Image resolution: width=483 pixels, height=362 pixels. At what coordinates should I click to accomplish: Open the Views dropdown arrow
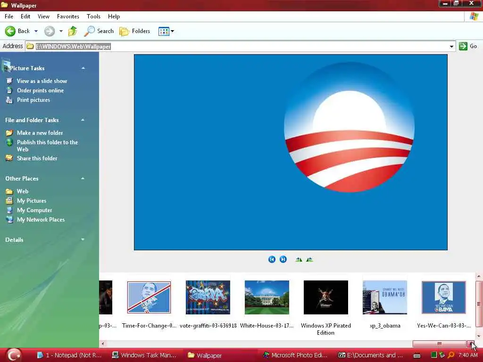coord(173,31)
